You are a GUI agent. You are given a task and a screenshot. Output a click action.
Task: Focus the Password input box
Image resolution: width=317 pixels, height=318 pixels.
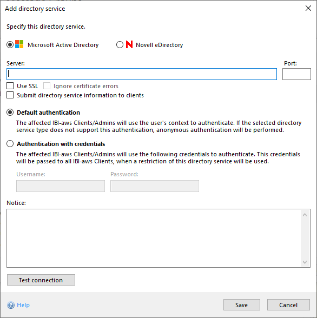(x=155, y=186)
